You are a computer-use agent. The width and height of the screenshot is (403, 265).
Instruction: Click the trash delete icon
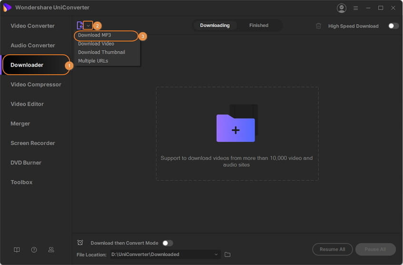click(x=318, y=26)
